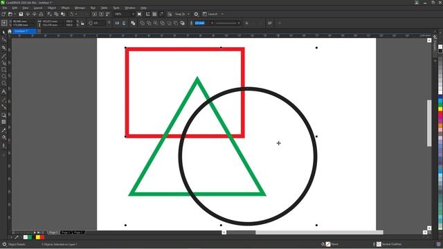443x249 pixels.
Task: Open the Bitmaps menu
Action: [x=80, y=8]
